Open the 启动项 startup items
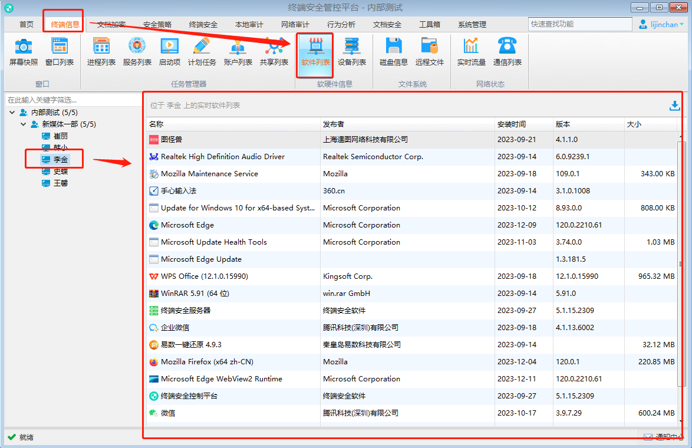 click(170, 52)
